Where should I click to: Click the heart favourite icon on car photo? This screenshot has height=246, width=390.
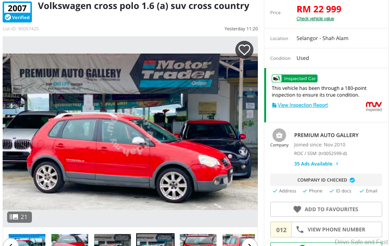pyautogui.click(x=244, y=50)
